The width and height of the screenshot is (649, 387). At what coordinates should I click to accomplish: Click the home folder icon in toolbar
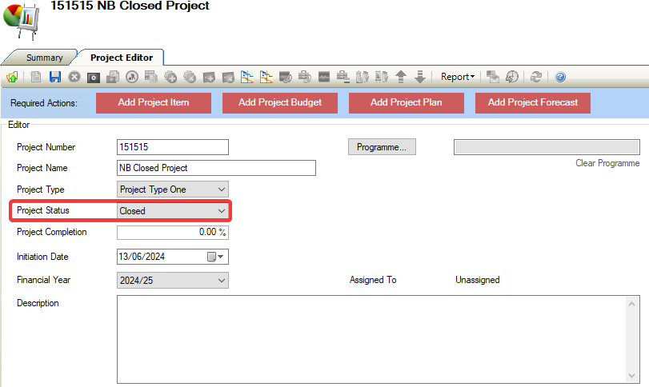point(12,78)
